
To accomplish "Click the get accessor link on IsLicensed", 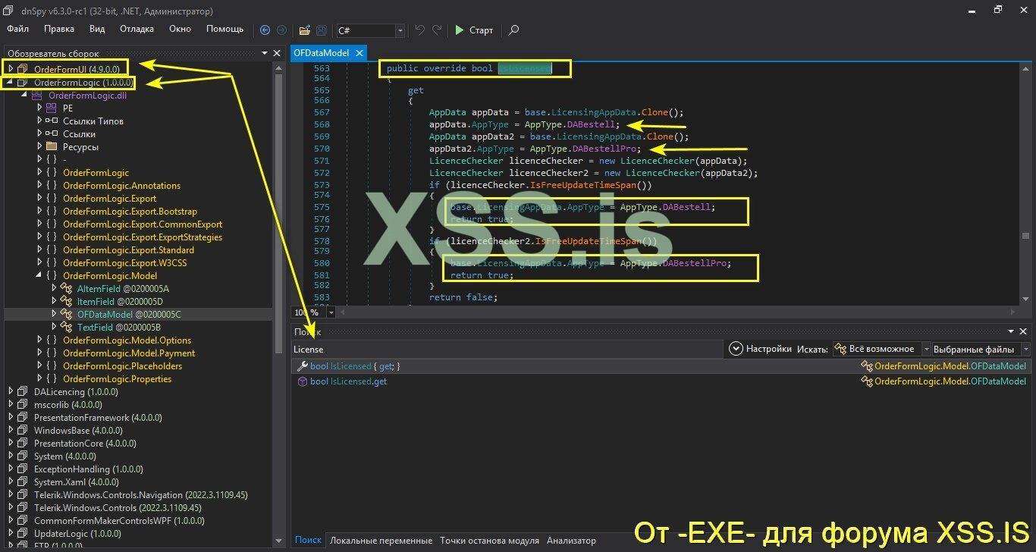I will point(385,365).
